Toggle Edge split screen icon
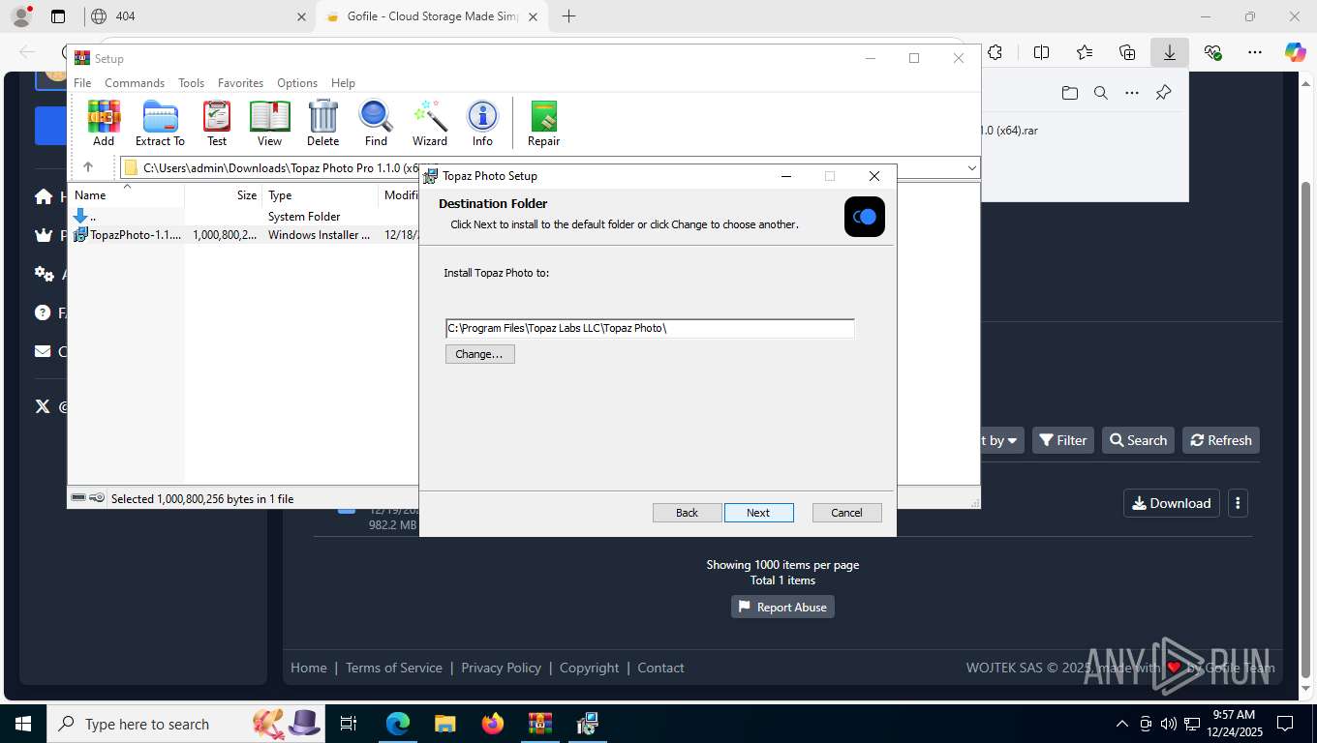Screen dimensions: 1317x743 [1042, 52]
